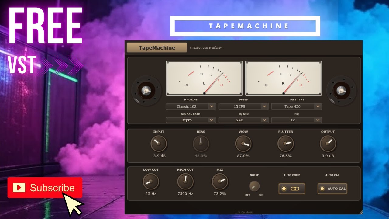Click the 7500 Hz high cut value
Viewport: 389px width, 219px height.
tap(185, 193)
